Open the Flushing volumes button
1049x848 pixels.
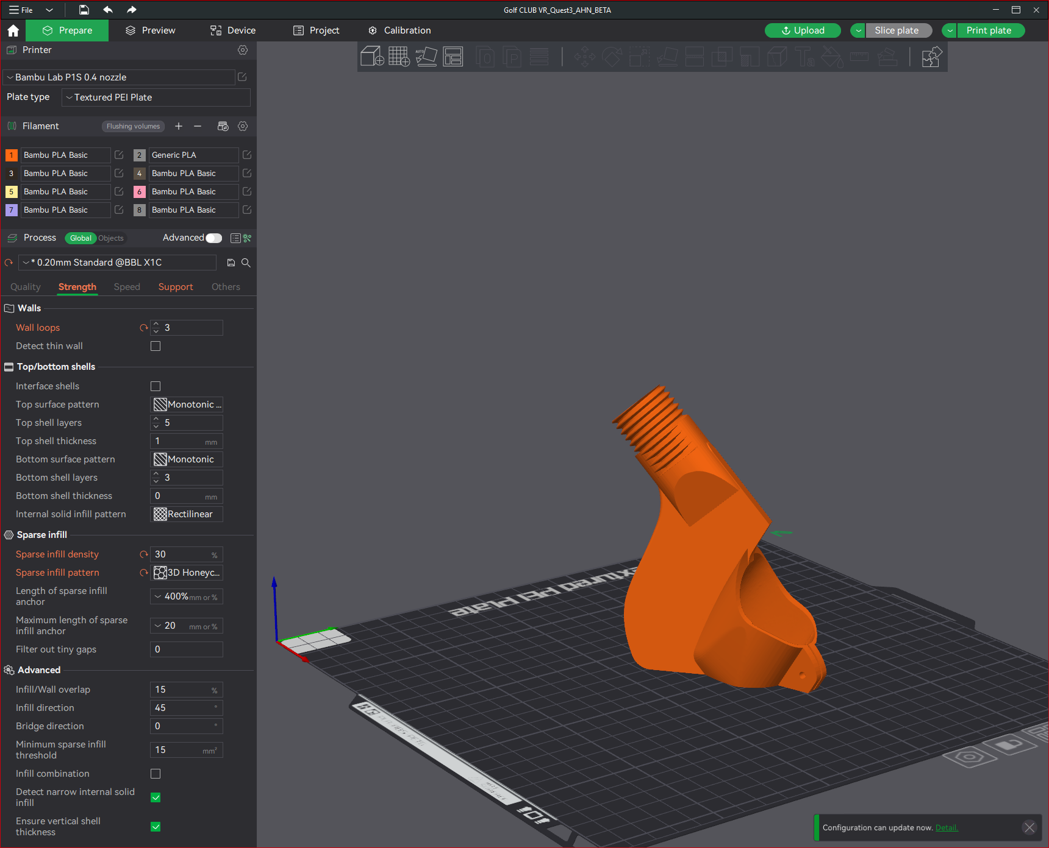point(133,126)
